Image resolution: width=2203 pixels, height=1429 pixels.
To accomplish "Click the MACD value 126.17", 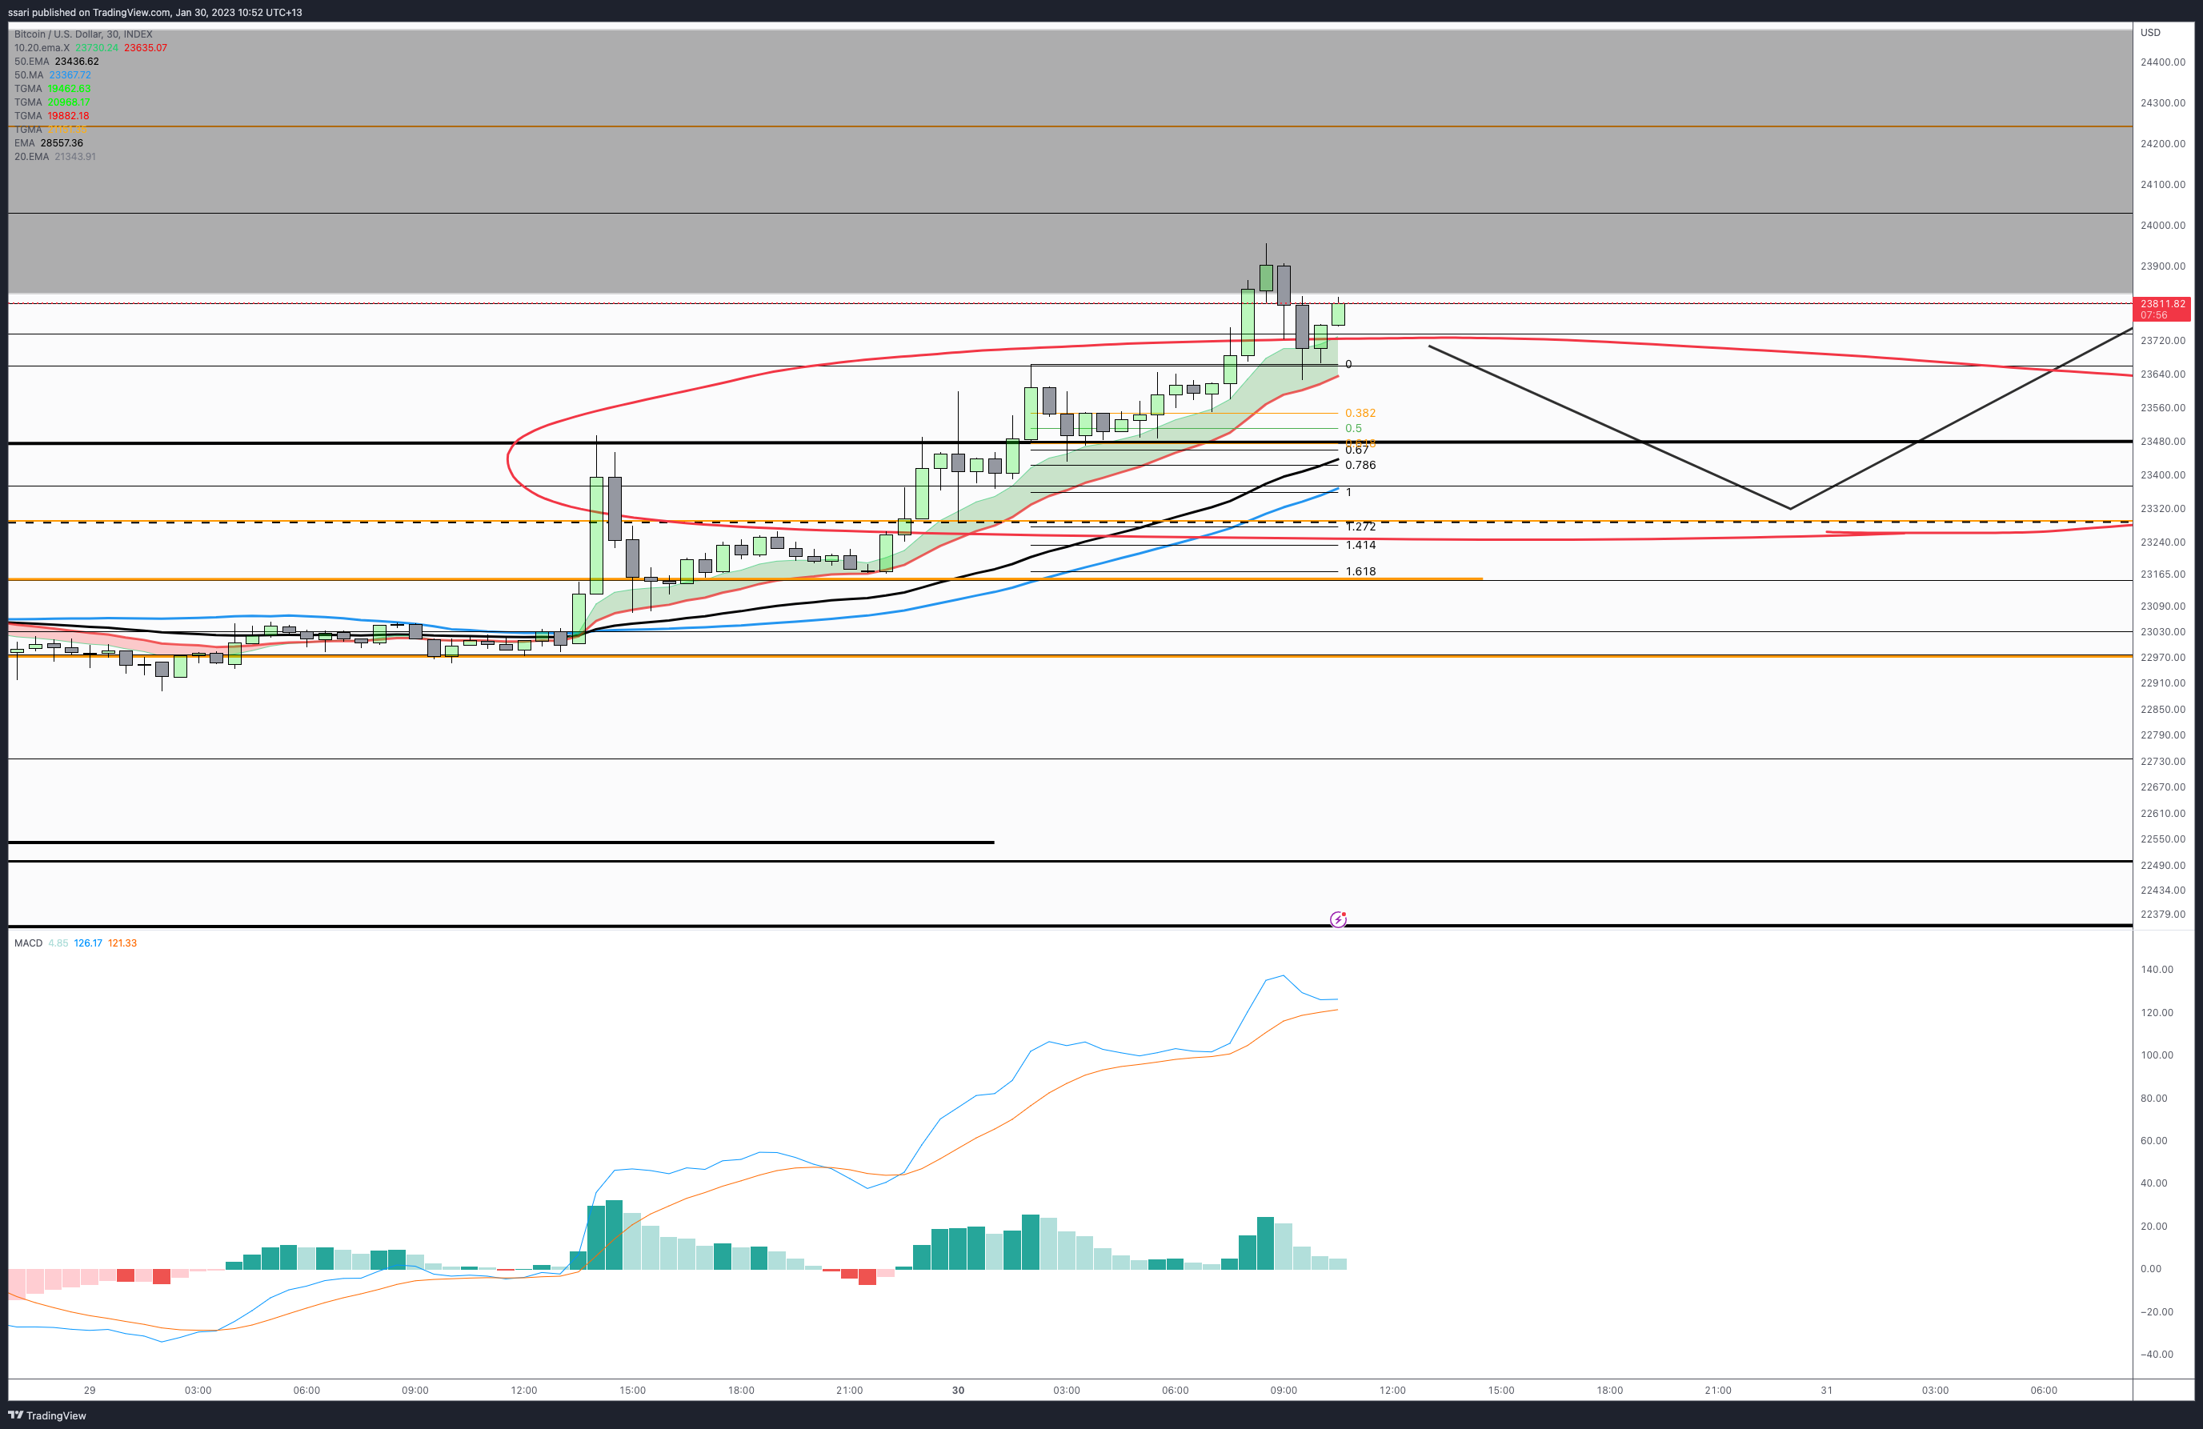I will [88, 943].
